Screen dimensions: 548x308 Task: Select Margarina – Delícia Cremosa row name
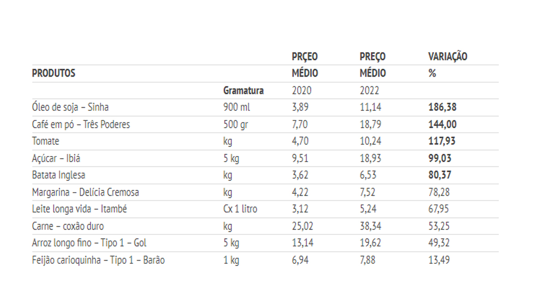tap(85, 192)
